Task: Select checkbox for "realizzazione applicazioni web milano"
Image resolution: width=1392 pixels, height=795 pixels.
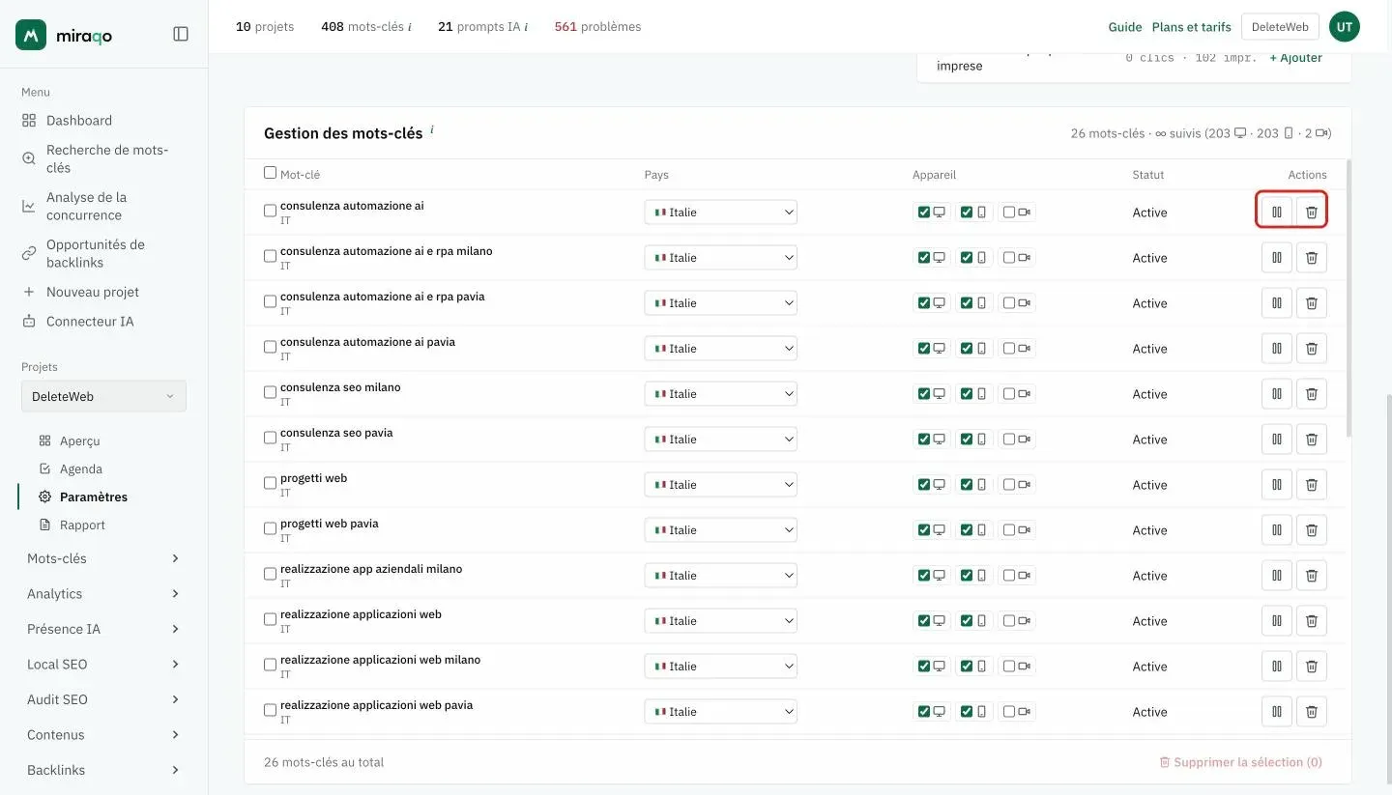Action: click(x=270, y=665)
